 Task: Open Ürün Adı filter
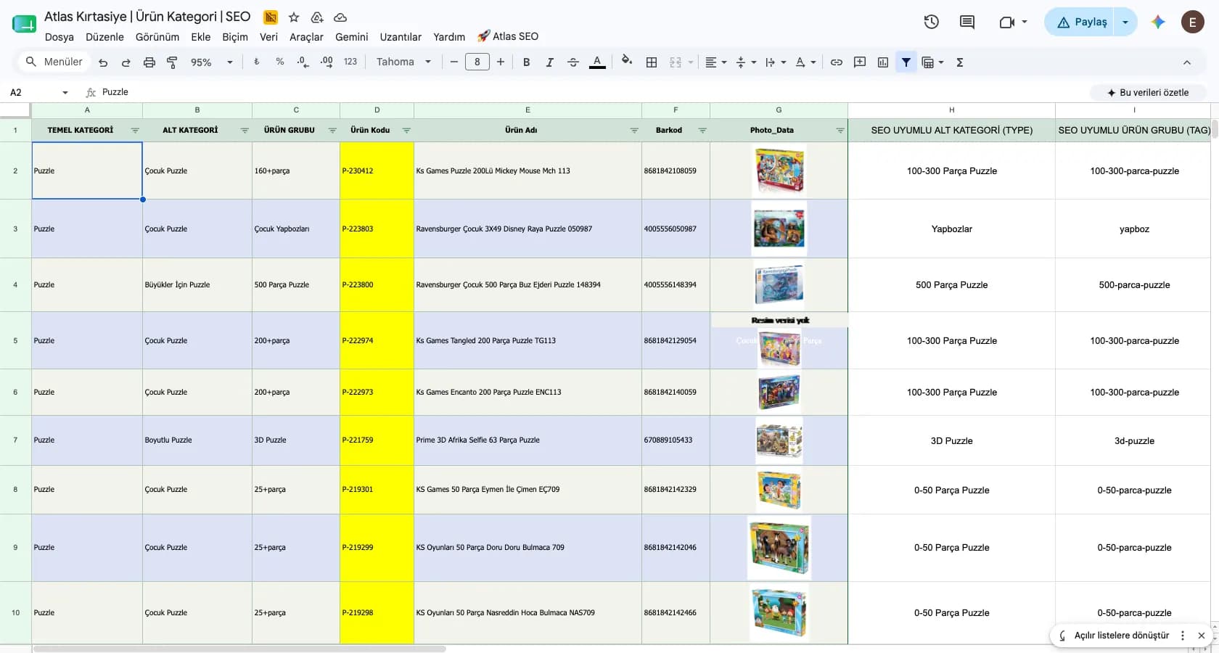[x=634, y=131]
